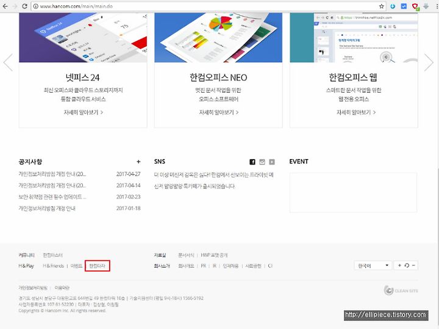Image resolution: width=439 pixels, height=329 pixels.
Task: Open the 한국어 language dropdown
Action: [x=373, y=265]
